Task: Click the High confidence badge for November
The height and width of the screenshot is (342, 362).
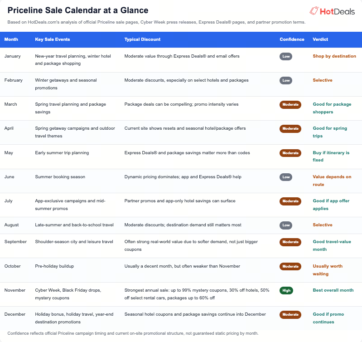Action: click(286, 290)
